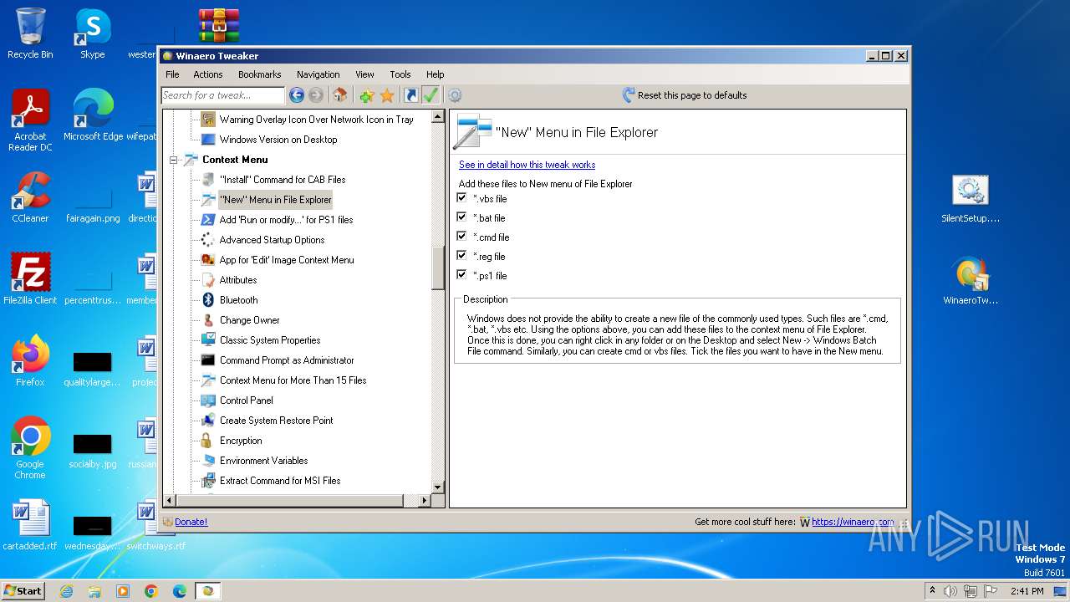Go to the Home page icon
This screenshot has height=602, width=1070.
pyautogui.click(x=339, y=95)
